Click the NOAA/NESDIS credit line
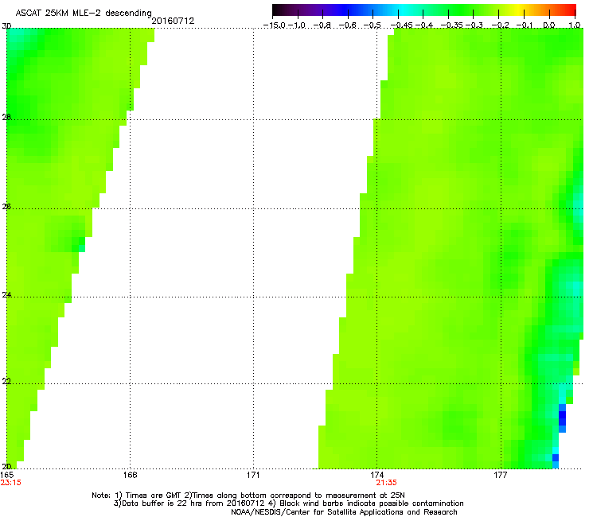 (344, 512)
